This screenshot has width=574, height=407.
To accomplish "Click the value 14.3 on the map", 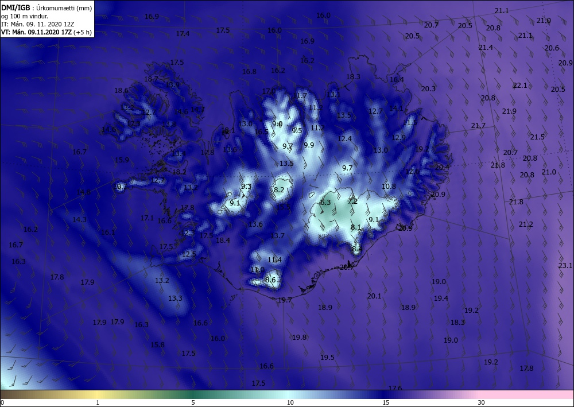I will (79, 220).
